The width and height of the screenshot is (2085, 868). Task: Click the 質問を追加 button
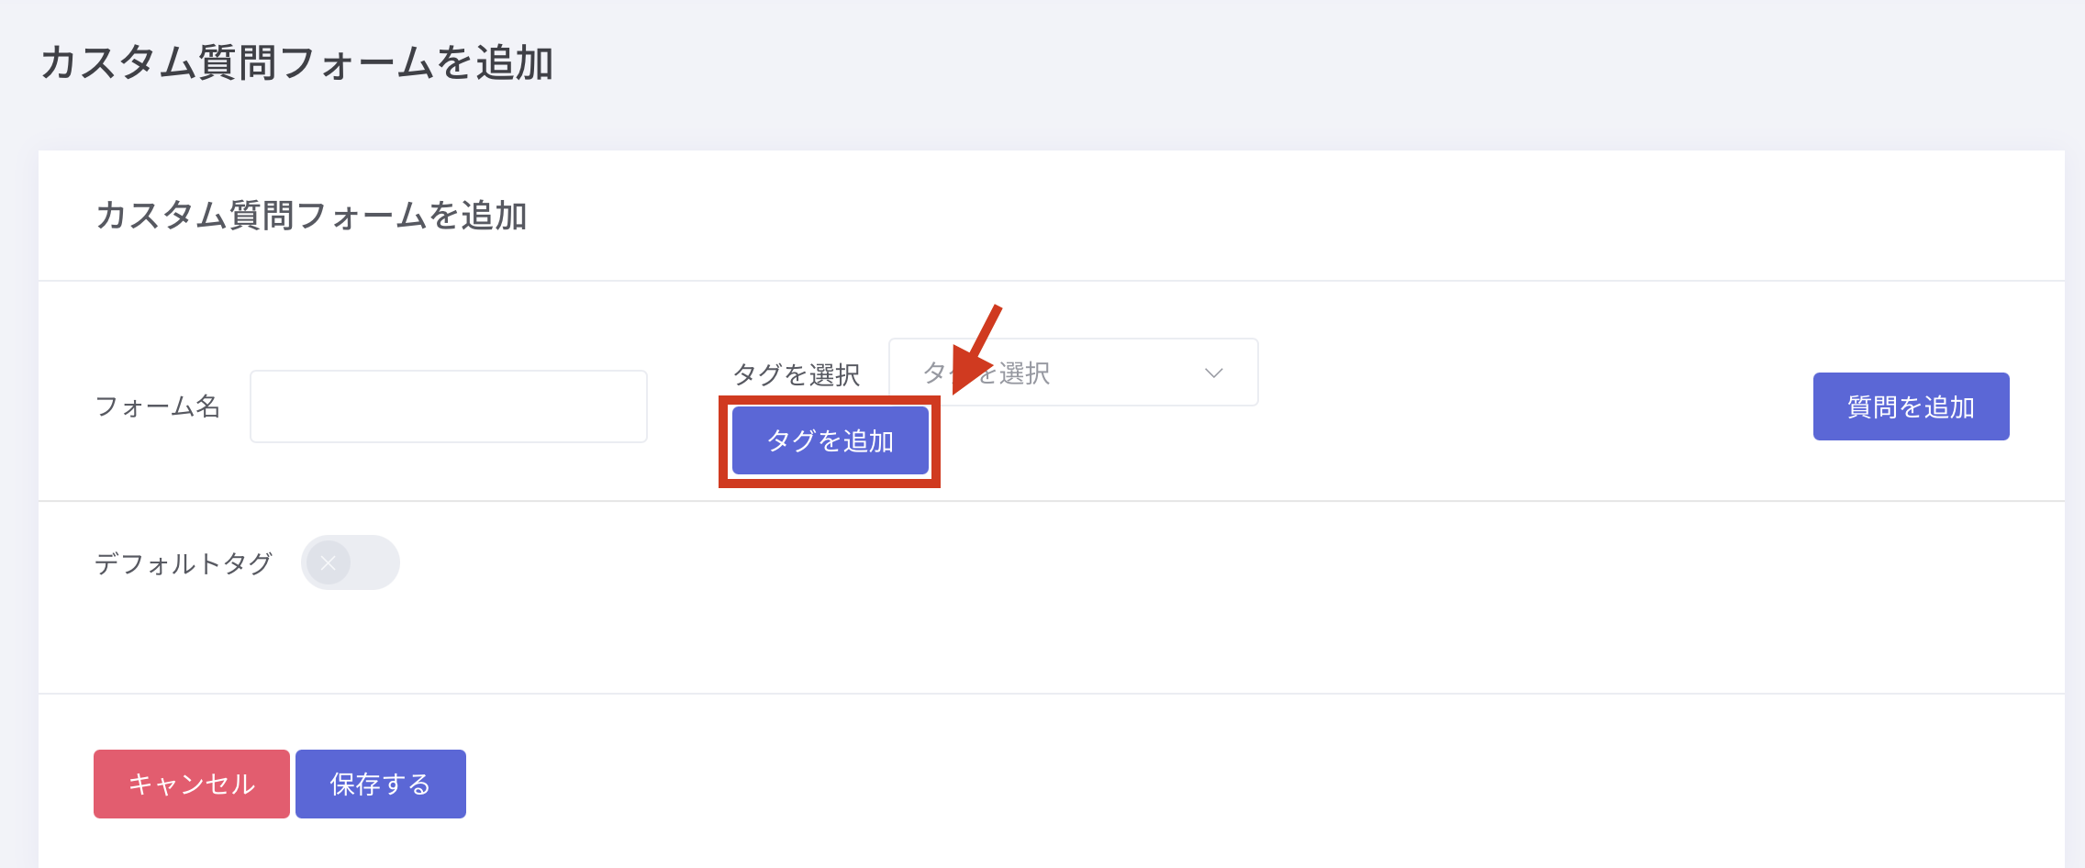pyautogui.click(x=1911, y=406)
